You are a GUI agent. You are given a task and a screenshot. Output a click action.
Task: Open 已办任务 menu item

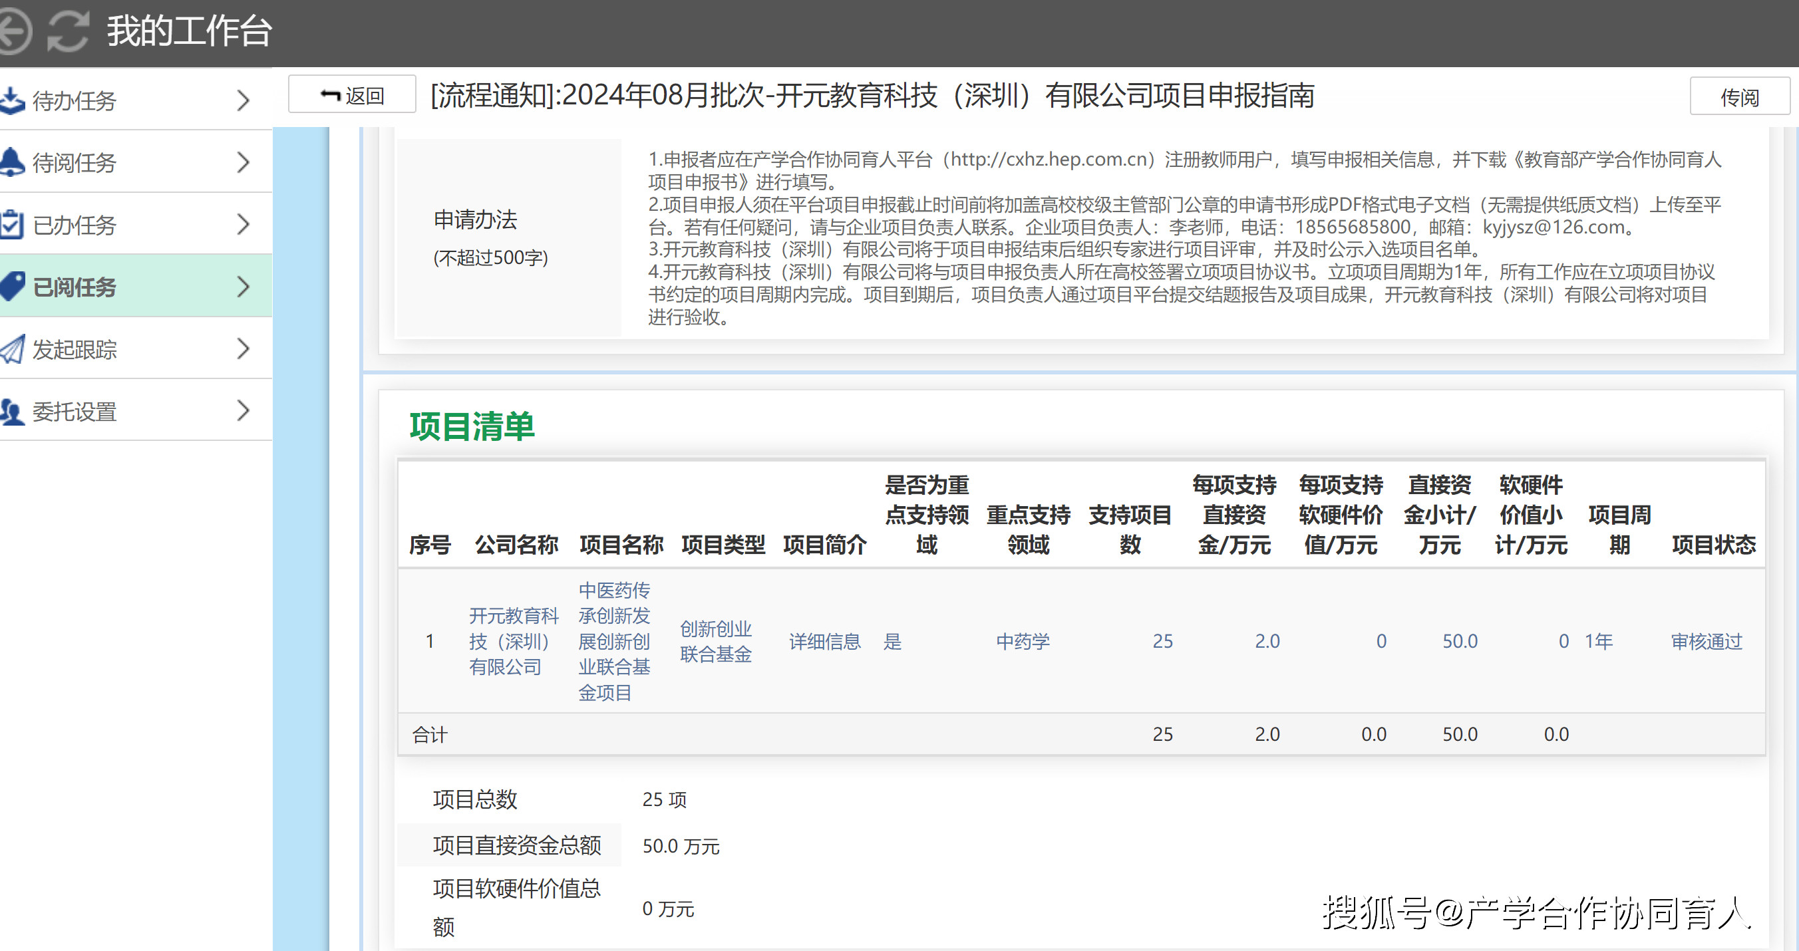click(136, 224)
